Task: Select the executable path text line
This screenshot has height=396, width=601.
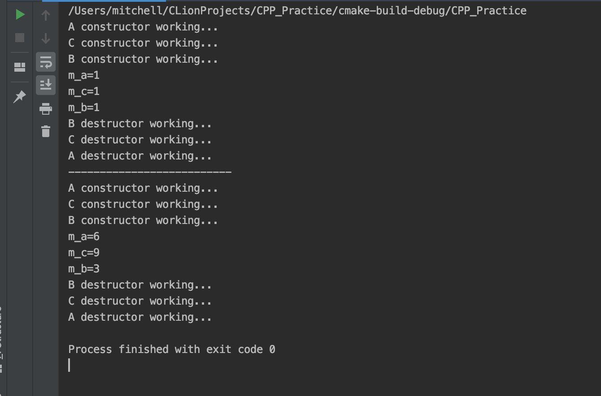Action: point(297,10)
